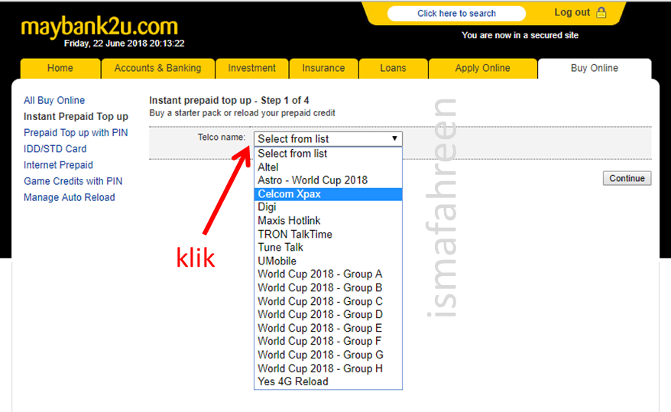Select World Cup 2018 - Group B
This screenshot has height=412, width=671.
(328, 288)
